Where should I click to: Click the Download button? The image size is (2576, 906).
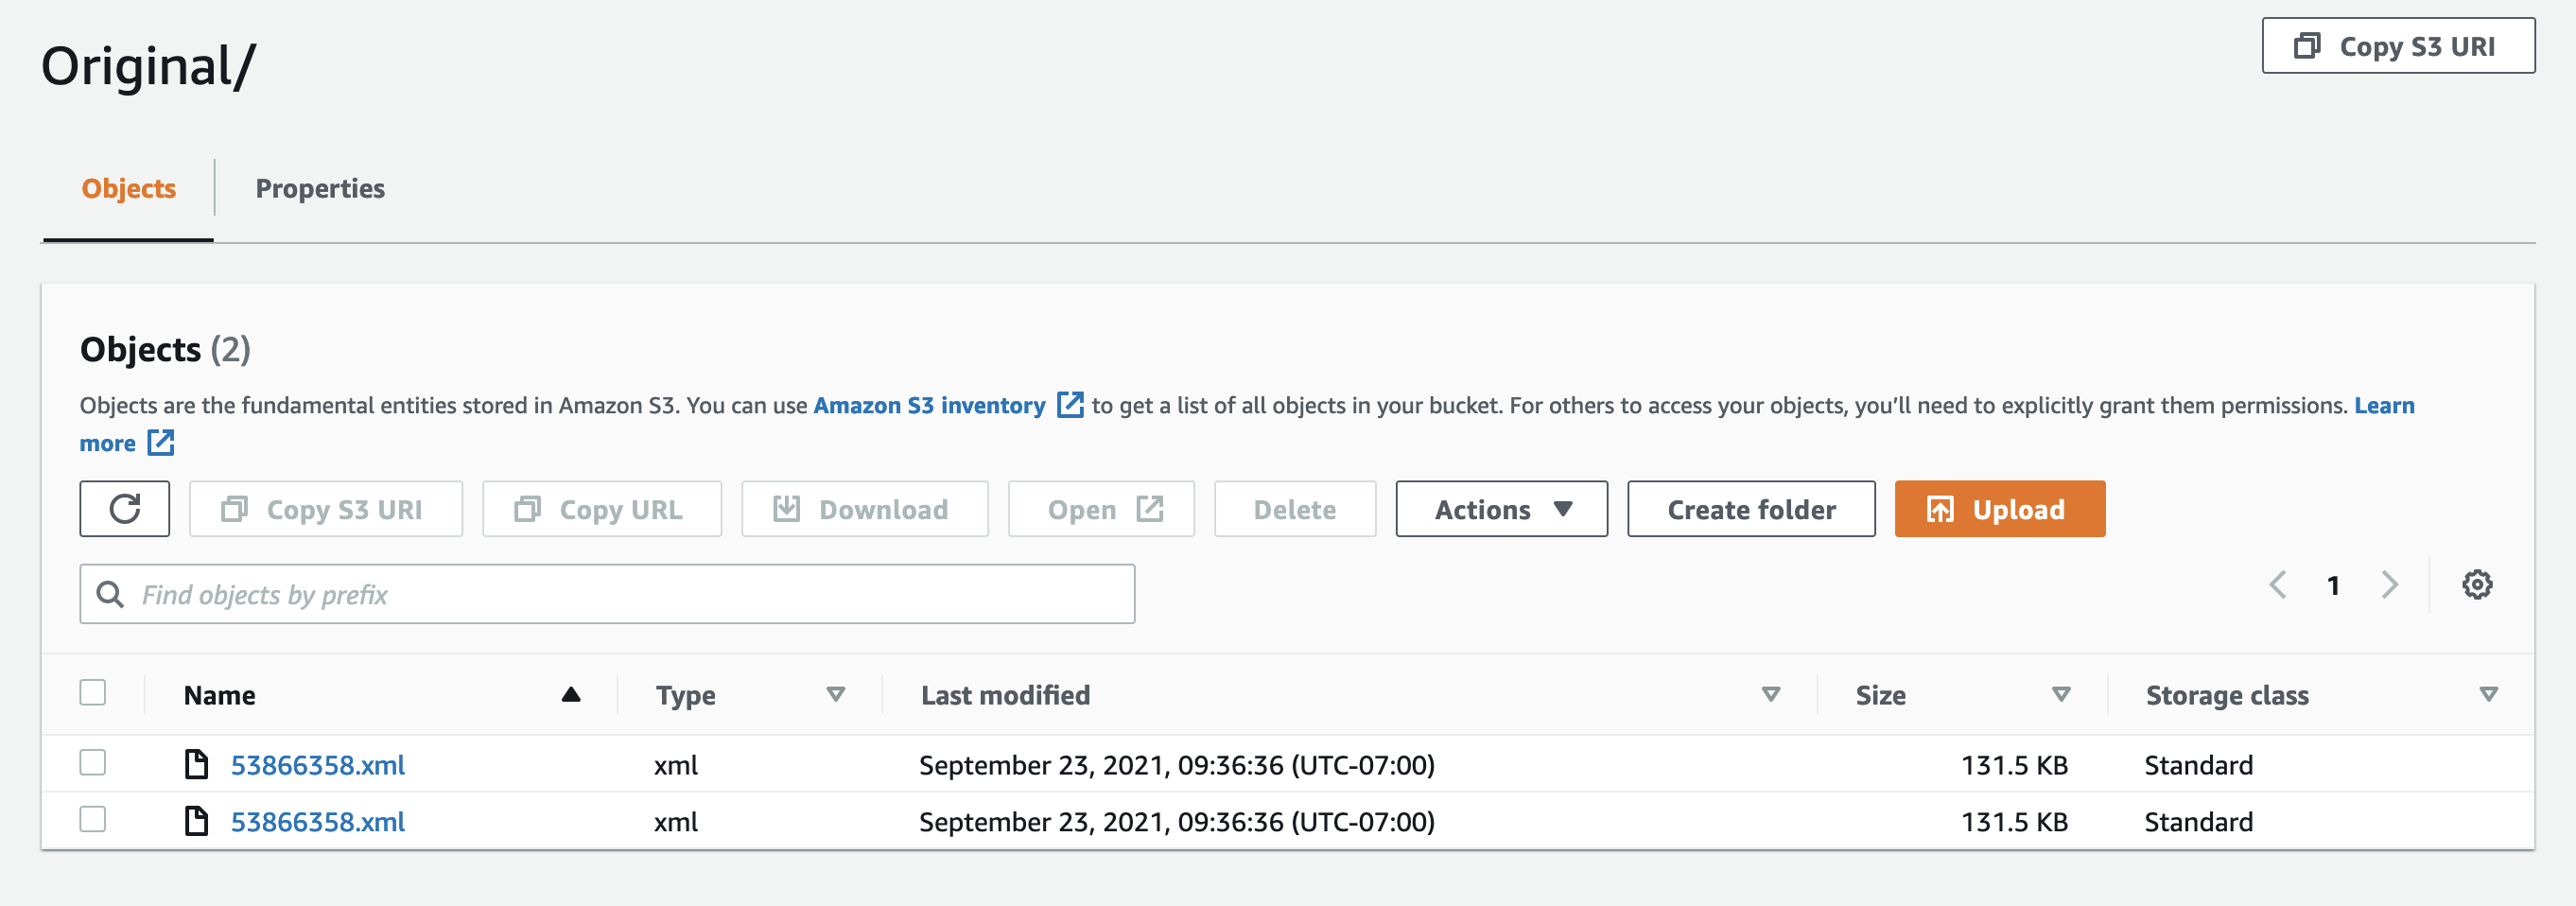pos(865,509)
